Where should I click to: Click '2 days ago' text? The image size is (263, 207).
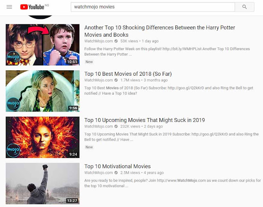[x=153, y=126]
